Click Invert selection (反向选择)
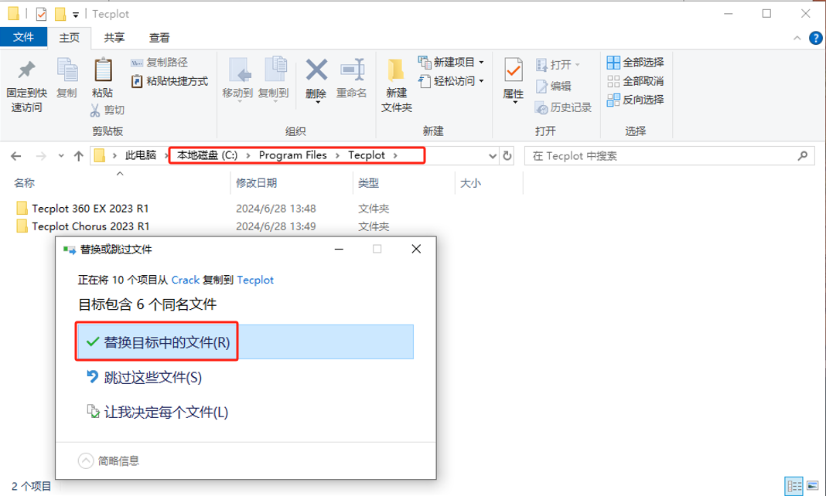The height and width of the screenshot is (496, 826). (635, 100)
